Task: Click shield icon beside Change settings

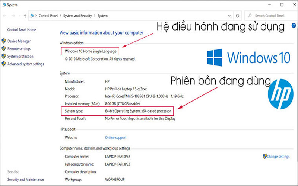Action: point(264,156)
